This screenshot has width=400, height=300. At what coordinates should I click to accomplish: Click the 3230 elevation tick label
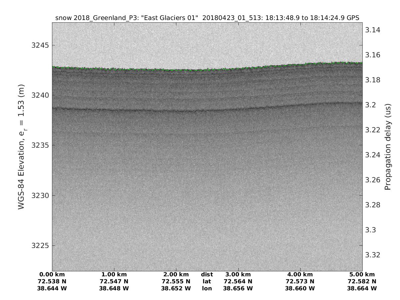pyautogui.click(x=39, y=195)
